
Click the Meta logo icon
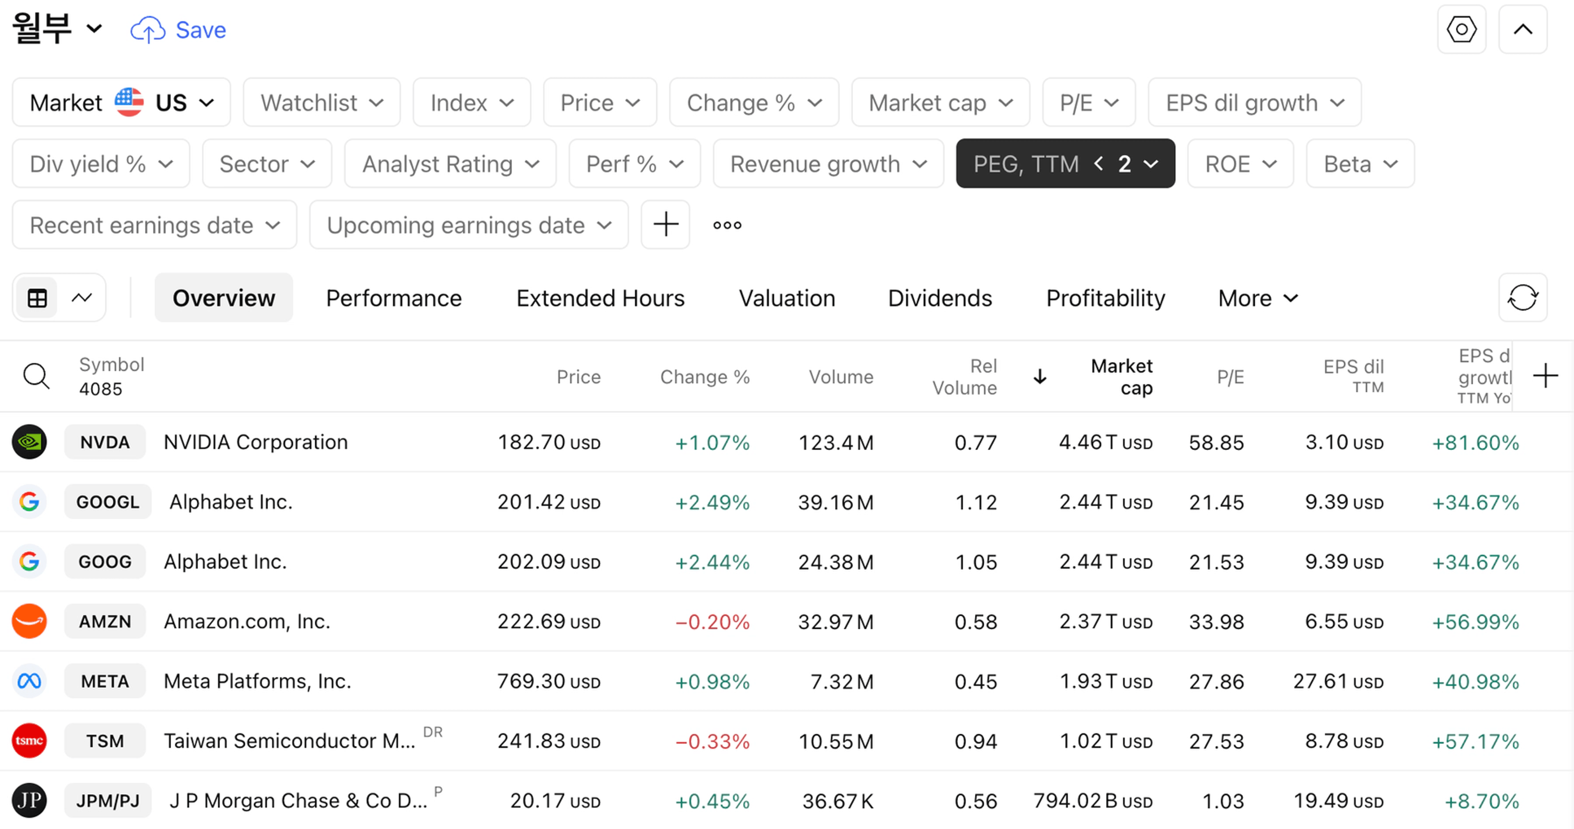point(30,681)
